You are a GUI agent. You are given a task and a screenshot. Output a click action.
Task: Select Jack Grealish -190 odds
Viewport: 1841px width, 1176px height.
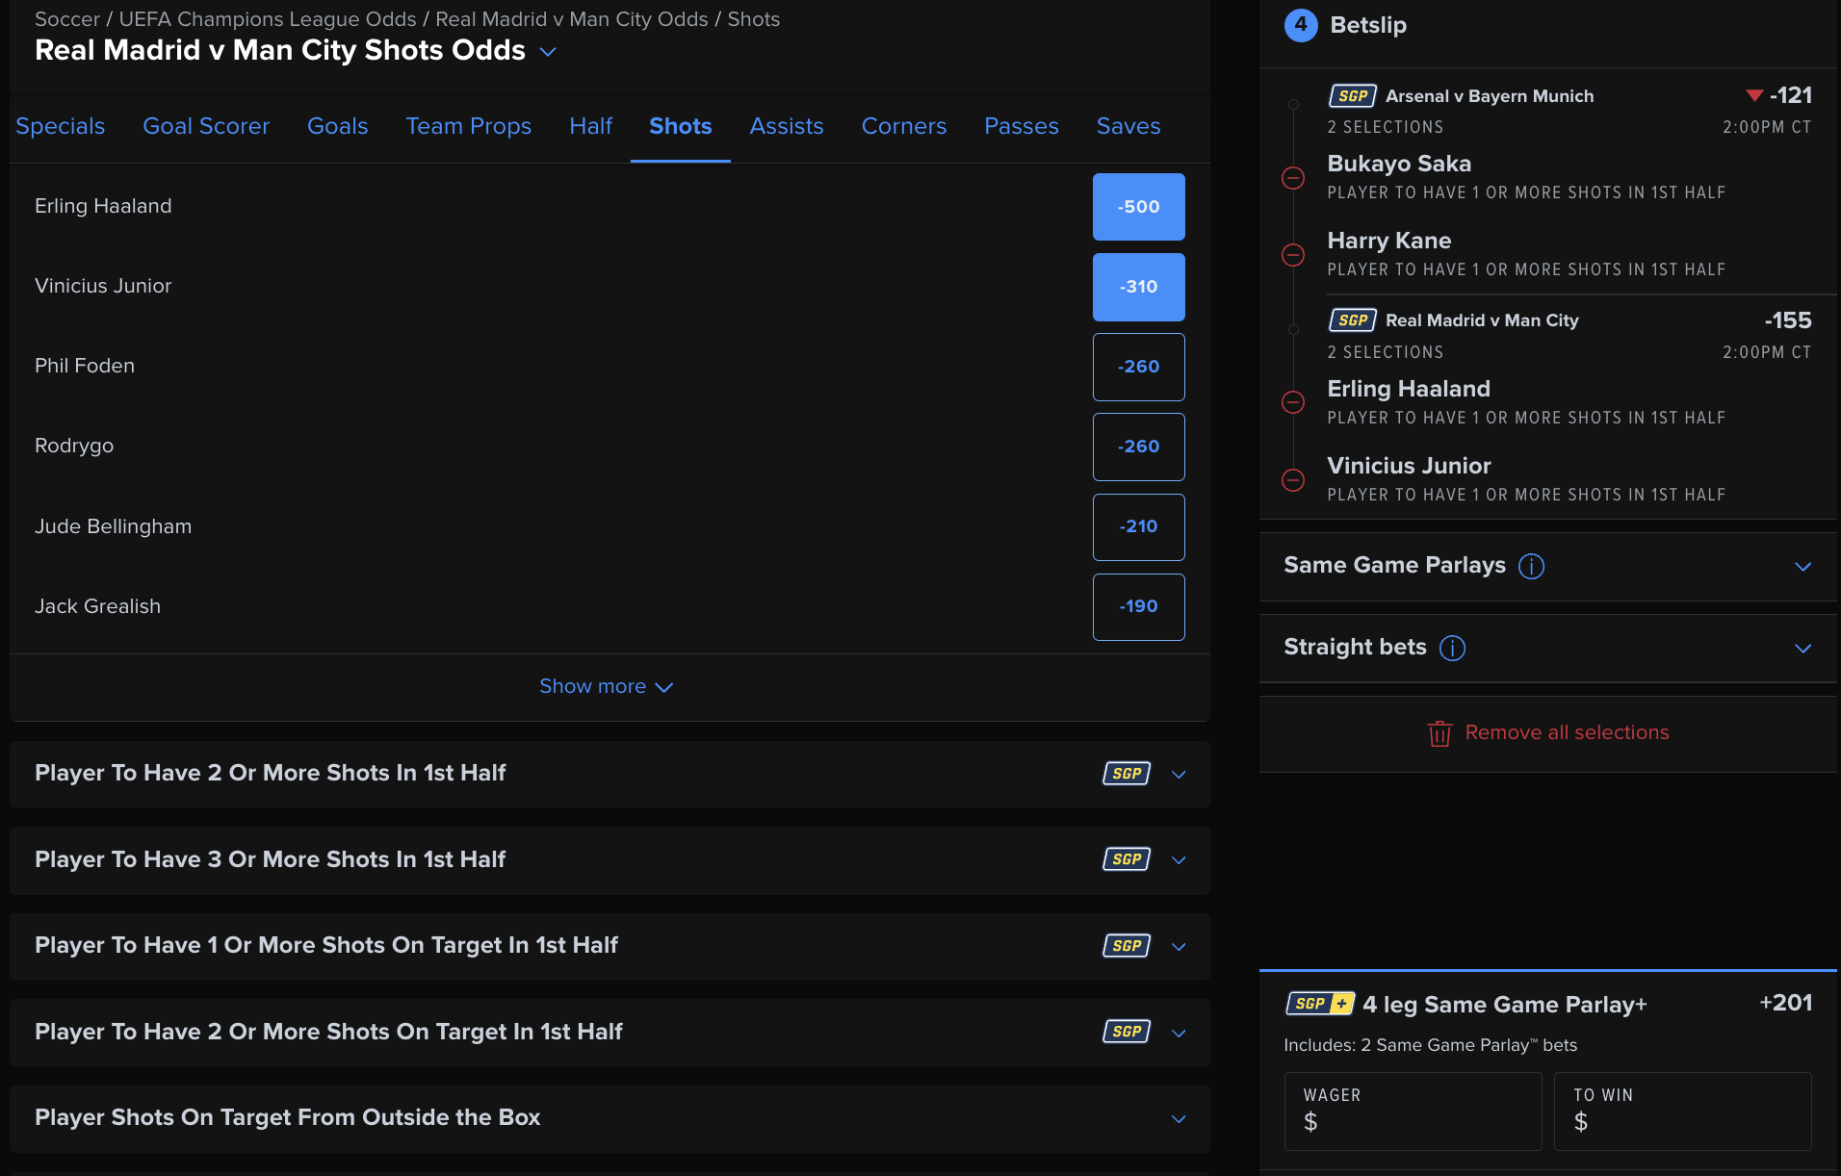click(1138, 606)
